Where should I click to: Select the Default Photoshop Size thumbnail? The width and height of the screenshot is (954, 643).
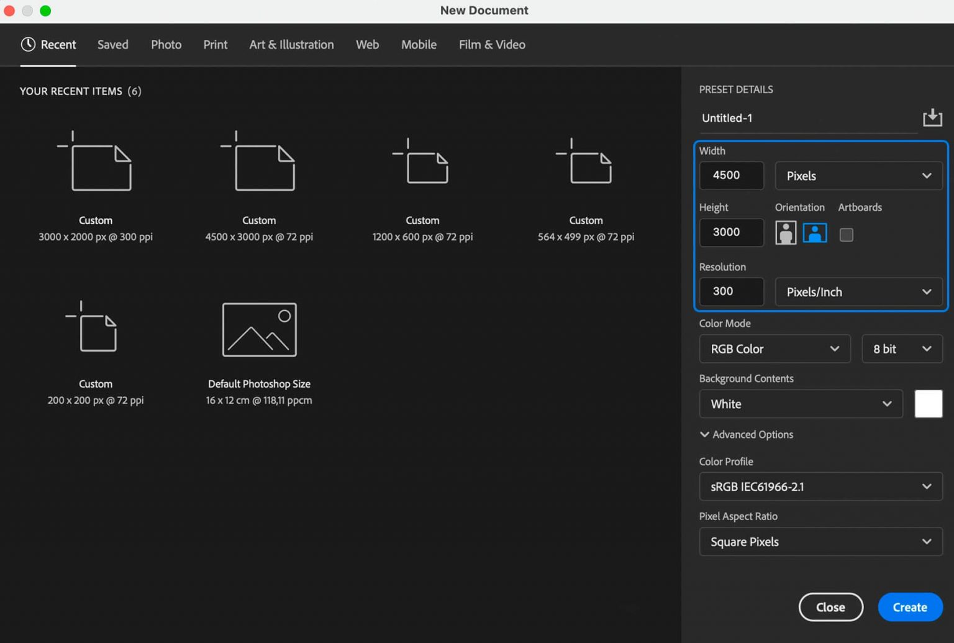pyautogui.click(x=259, y=330)
